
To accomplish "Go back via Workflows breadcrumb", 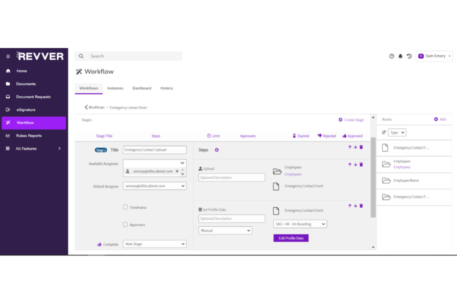I will click(x=94, y=107).
